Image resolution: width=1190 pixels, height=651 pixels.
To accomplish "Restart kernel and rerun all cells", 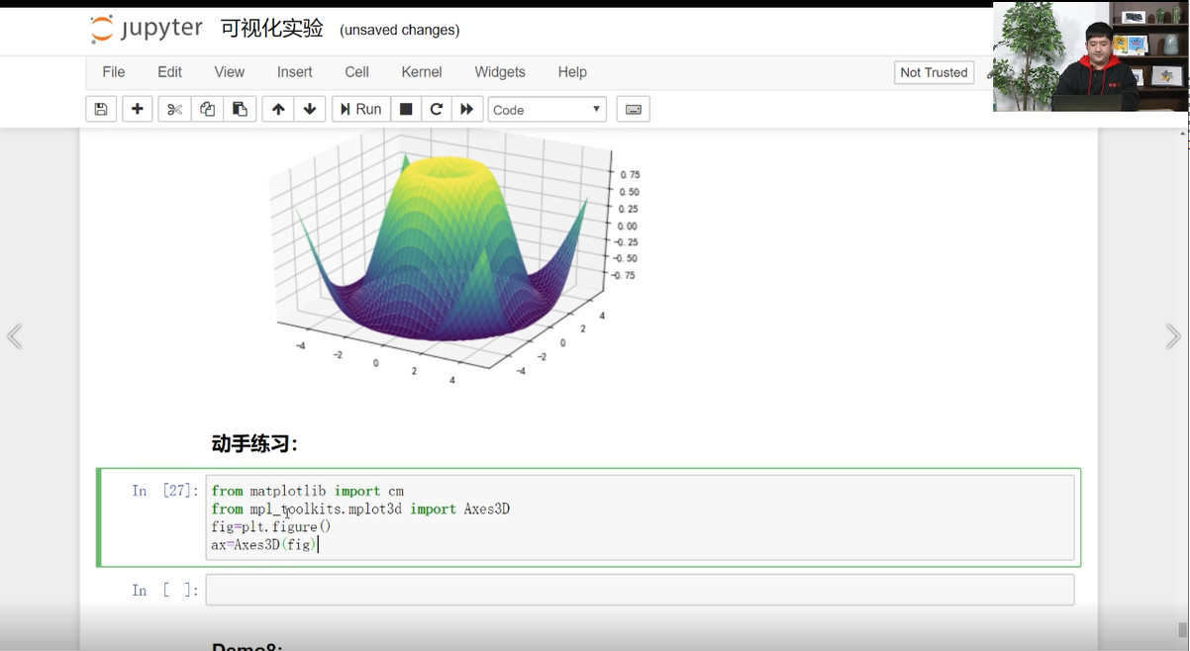I will (x=467, y=110).
